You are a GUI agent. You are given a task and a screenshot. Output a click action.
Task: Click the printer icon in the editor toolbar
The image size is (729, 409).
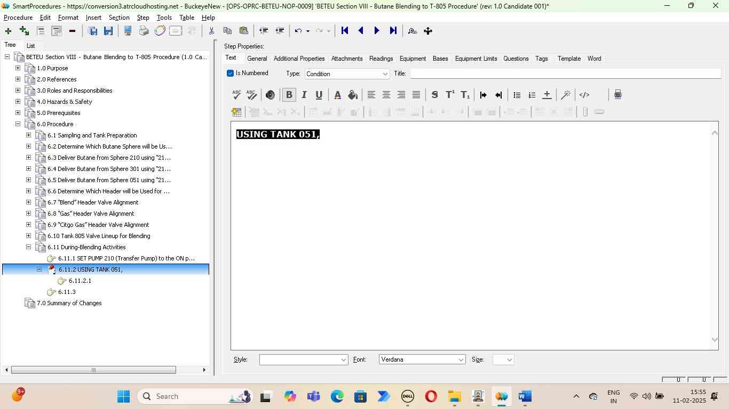coord(617,95)
